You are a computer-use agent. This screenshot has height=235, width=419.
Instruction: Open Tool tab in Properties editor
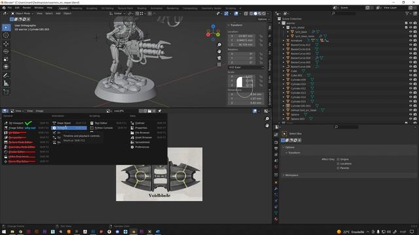(276, 135)
